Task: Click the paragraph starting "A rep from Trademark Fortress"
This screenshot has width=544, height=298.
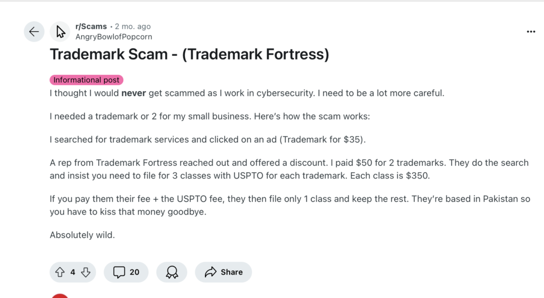Action: tap(289, 168)
